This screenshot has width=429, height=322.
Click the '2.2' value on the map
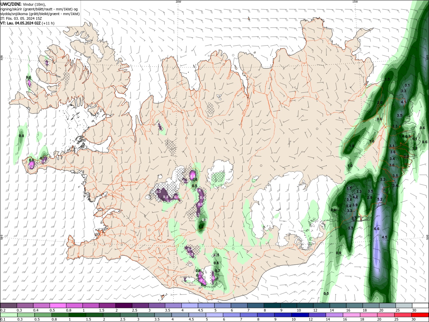tap(406, 156)
